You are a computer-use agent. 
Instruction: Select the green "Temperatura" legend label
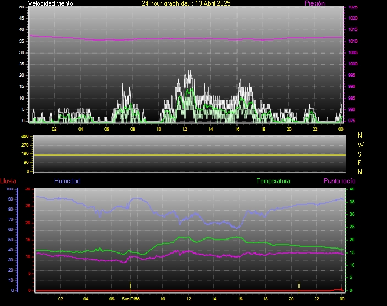[273, 181]
